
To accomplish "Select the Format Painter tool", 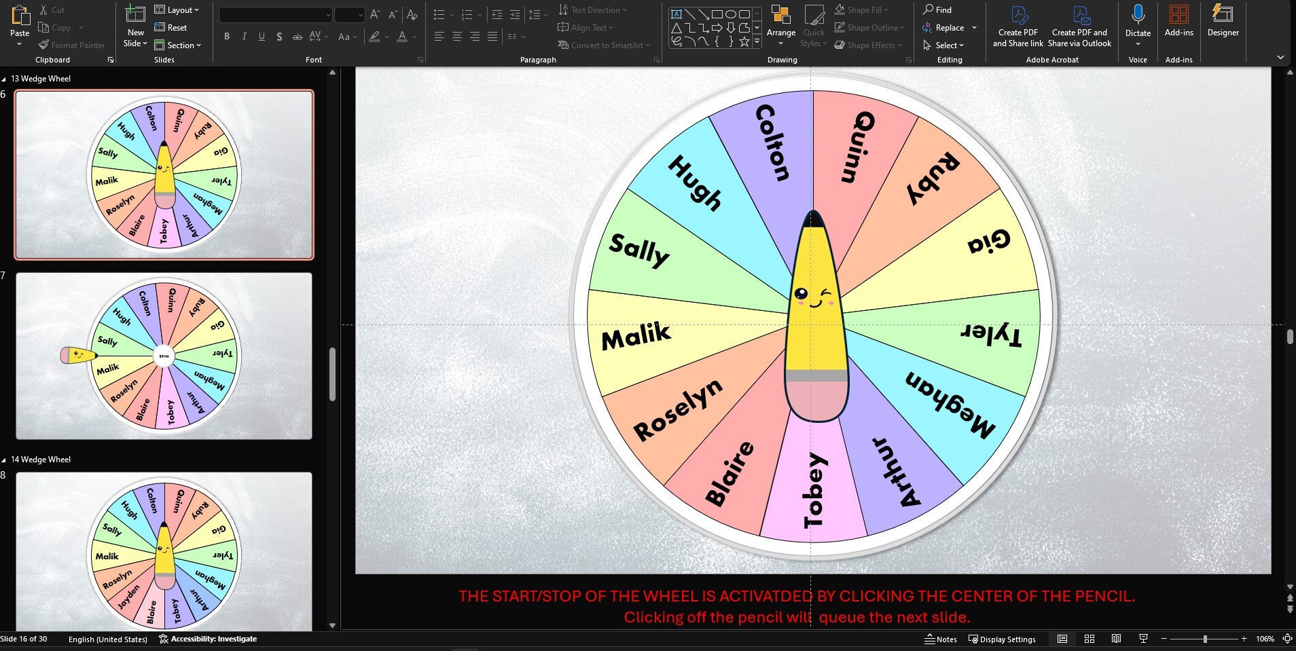I will pyautogui.click(x=72, y=45).
